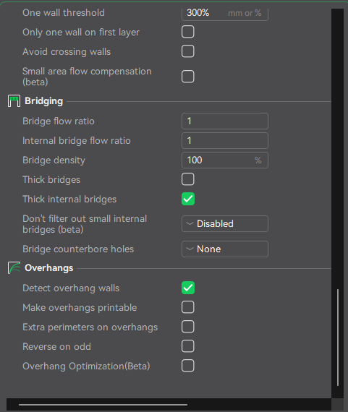Click the Internal bridge flow ratio field
The image size is (348, 412).
(225, 140)
